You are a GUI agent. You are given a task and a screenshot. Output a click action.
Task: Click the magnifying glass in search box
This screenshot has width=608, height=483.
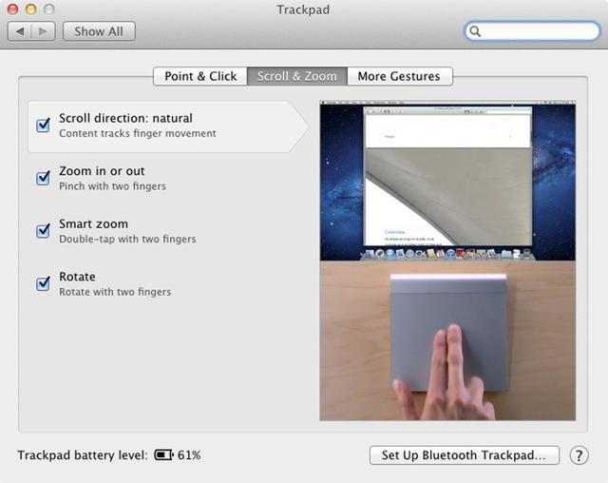[x=476, y=31]
